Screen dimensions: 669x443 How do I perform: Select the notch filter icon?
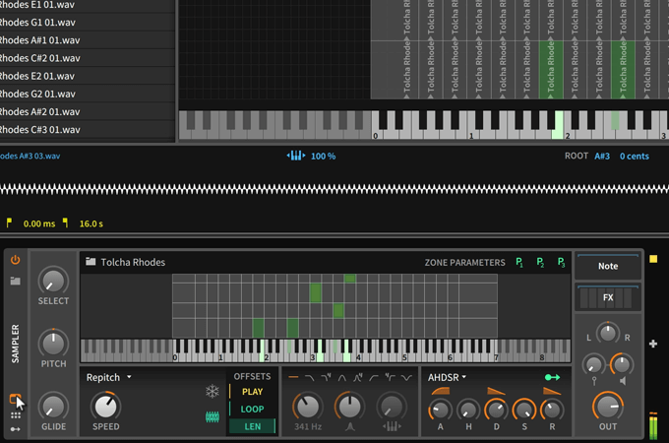406,377
